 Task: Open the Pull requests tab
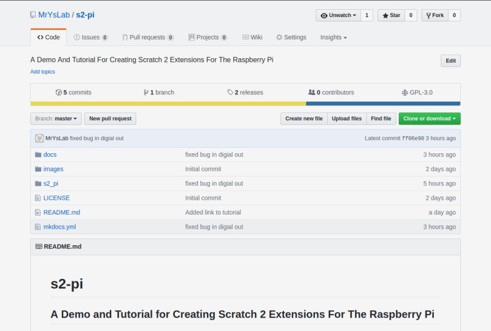click(147, 37)
